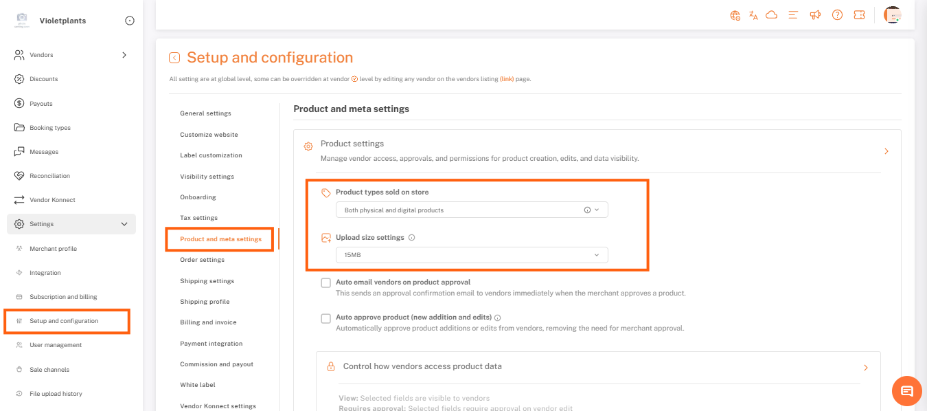Screen dimensions: 927x411
Task: Check Auto approve product checkbox
Action: tap(326, 318)
